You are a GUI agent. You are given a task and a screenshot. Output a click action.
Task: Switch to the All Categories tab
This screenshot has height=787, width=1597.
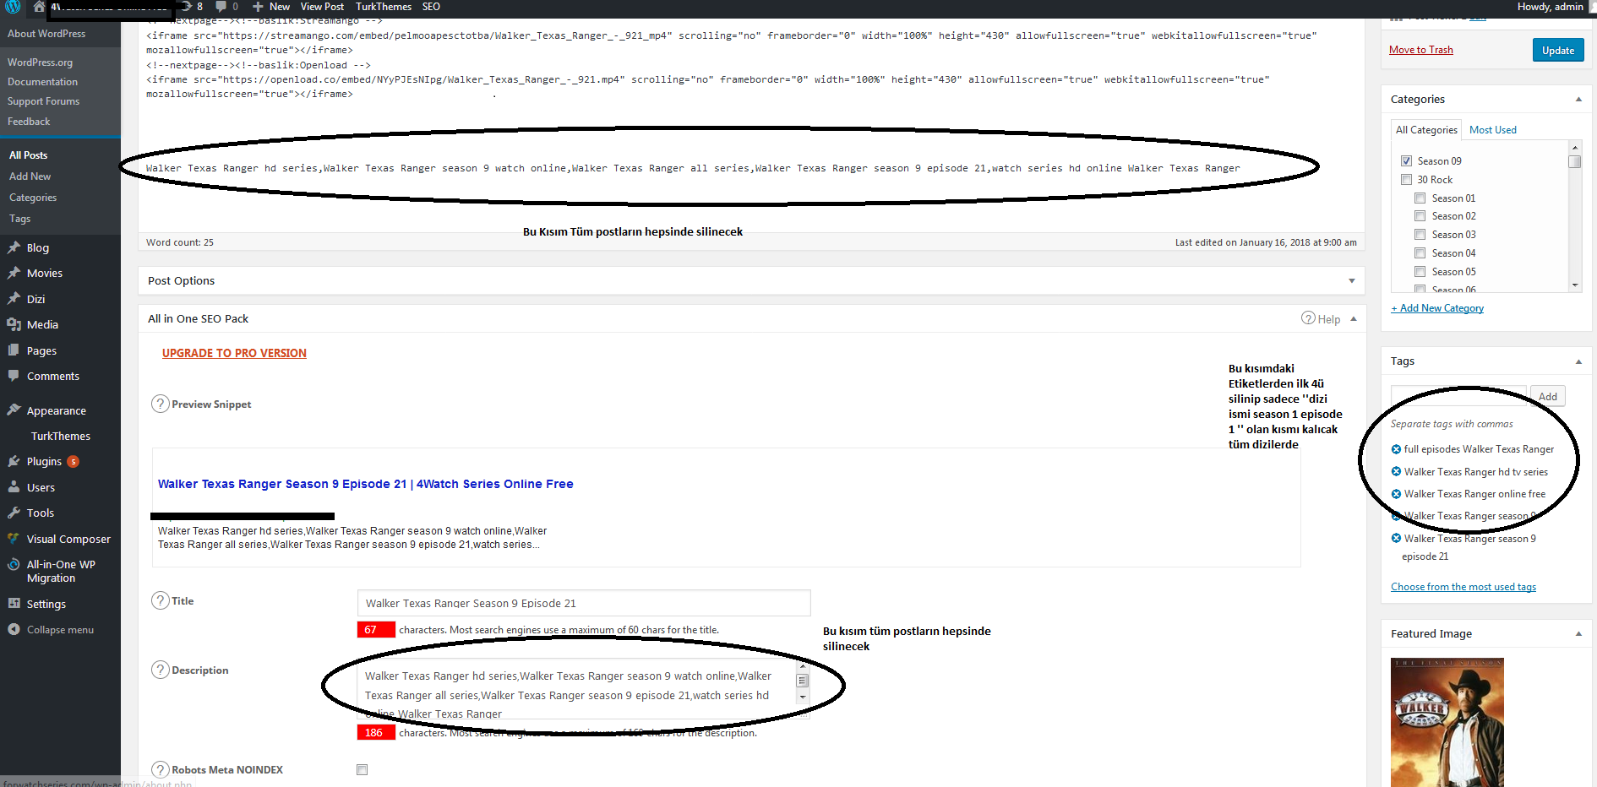[1426, 130]
